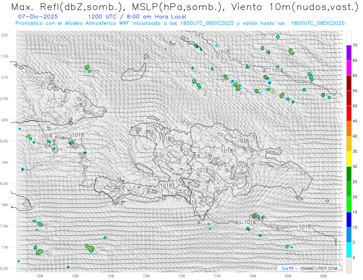Select the '71W' longitude label

217,276
